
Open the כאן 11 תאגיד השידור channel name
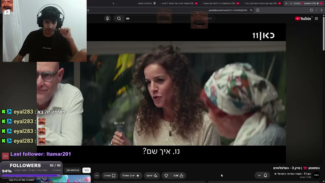(294, 174)
